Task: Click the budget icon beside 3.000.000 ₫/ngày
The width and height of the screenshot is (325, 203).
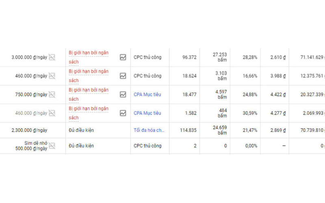Action: tap(52, 57)
